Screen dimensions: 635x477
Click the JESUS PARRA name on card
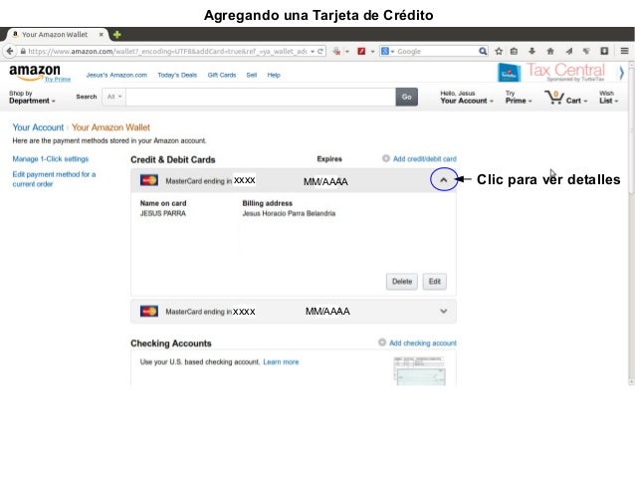[x=163, y=213]
